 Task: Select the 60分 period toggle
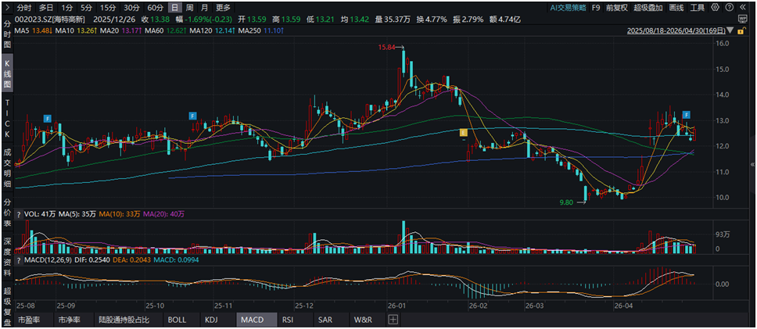(156, 8)
